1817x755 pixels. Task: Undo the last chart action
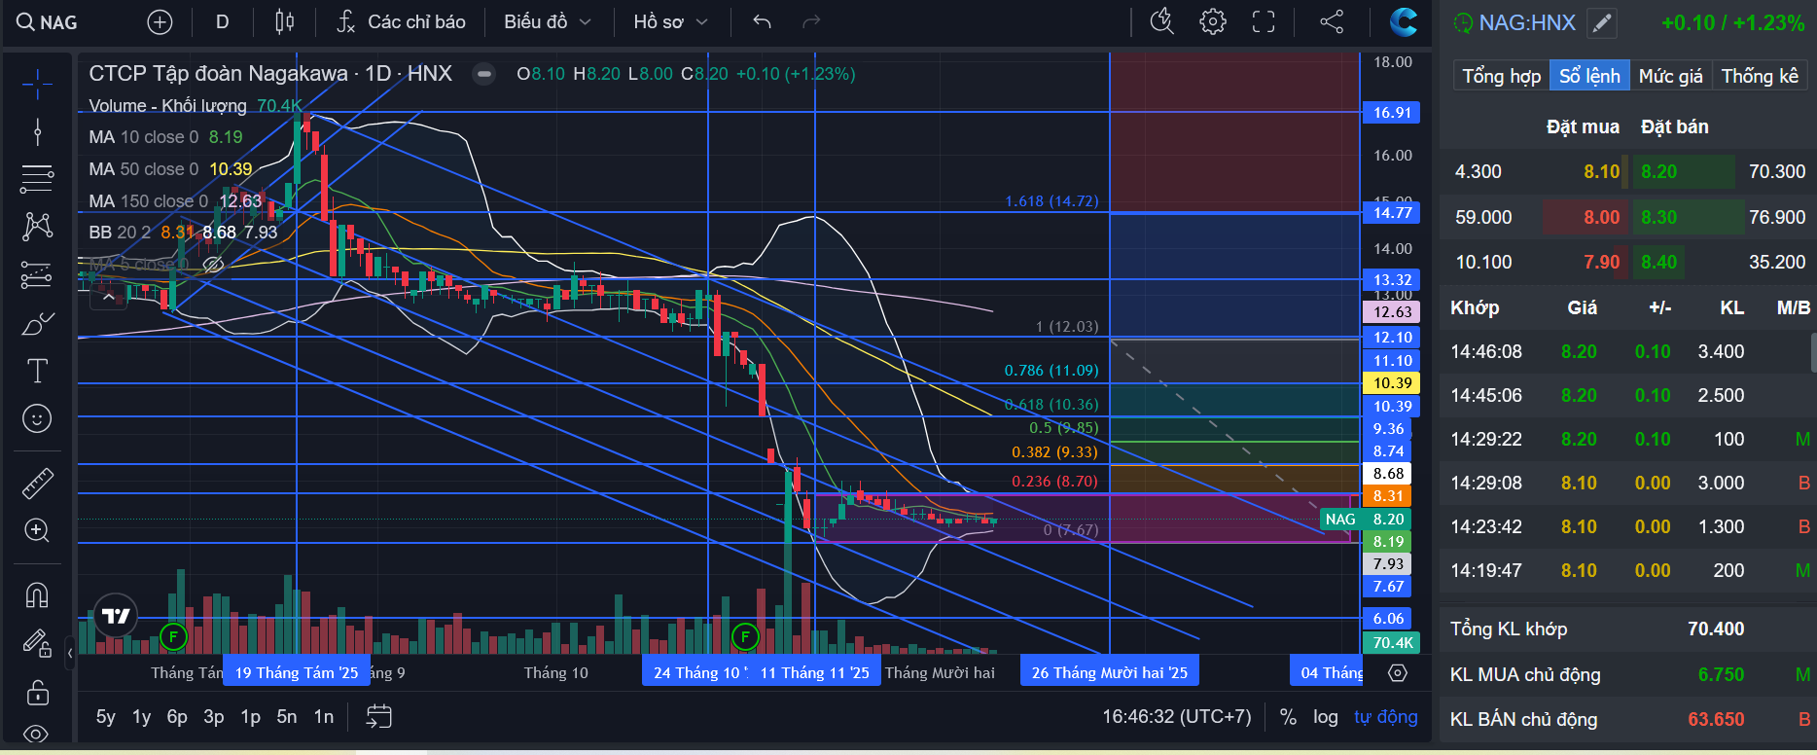click(762, 21)
